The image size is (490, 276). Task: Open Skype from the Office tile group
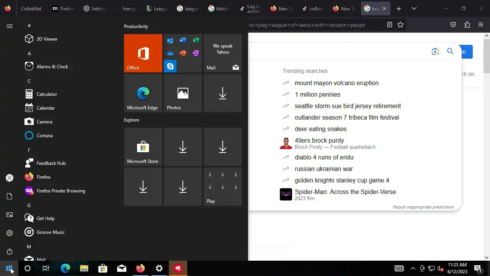tap(170, 66)
